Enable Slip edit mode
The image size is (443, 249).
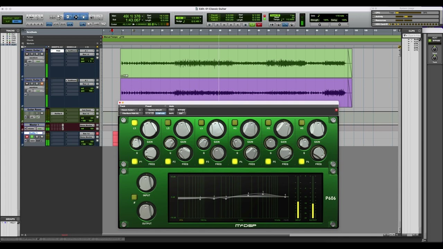[8, 21]
